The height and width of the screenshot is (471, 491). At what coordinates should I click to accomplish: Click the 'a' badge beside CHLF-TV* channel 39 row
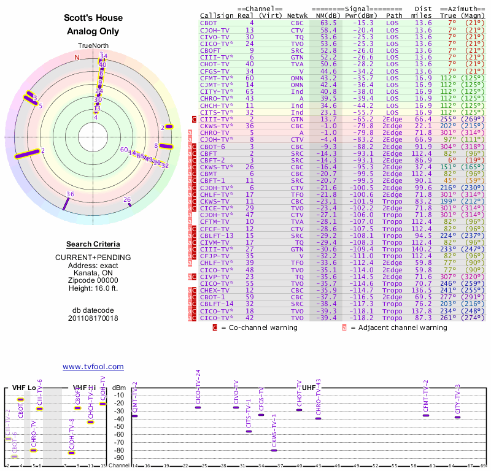click(190, 263)
